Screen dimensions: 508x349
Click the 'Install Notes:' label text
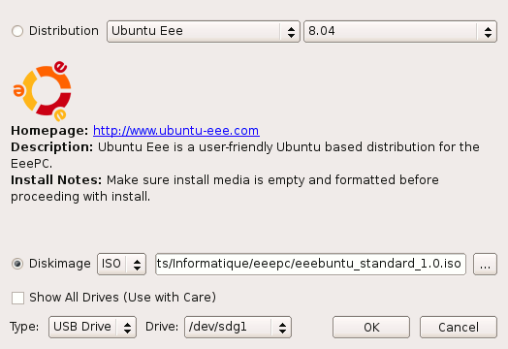(x=56, y=180)
